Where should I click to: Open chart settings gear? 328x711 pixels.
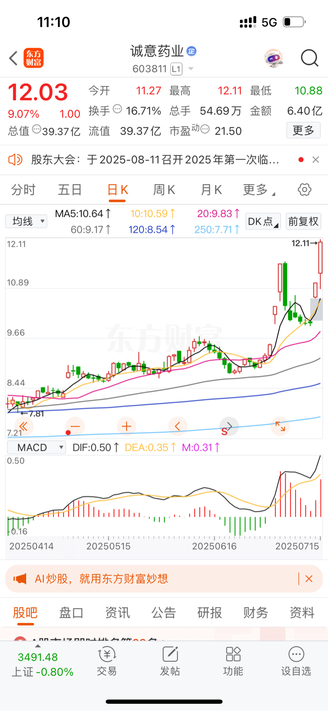click(305, 189)
